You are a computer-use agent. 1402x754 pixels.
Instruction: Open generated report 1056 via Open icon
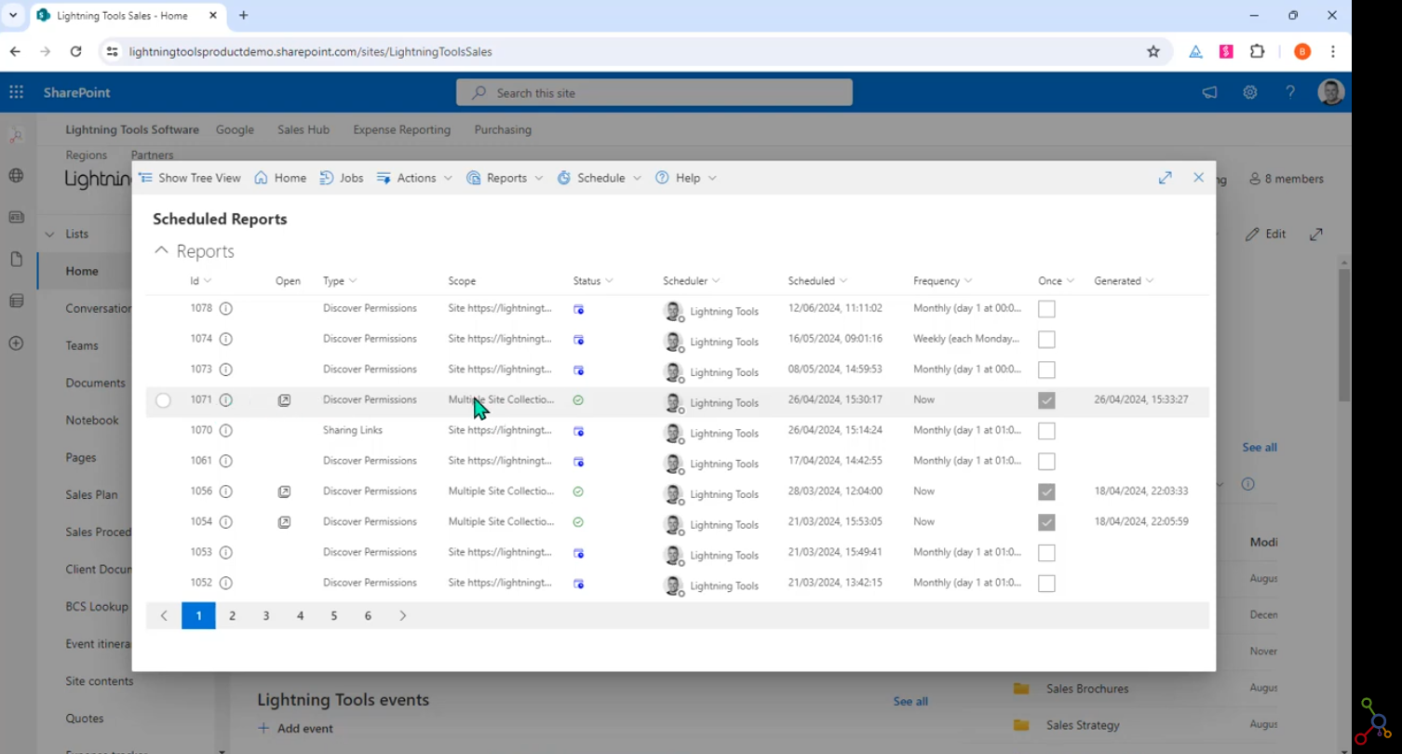point(285,491)
